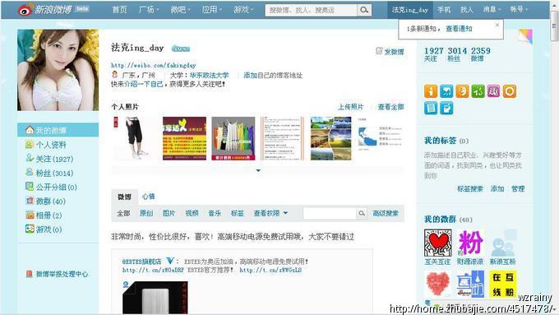Expand the 微吧 dropdown menu

point(180,10)
